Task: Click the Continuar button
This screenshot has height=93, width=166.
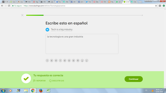Action: coord(134,79)
